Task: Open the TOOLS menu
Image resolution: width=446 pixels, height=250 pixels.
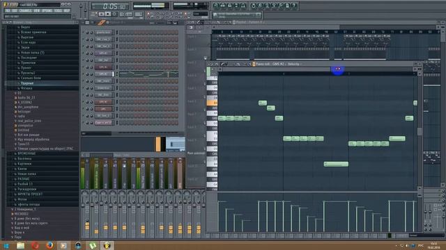Action: [x=58, y=11]
